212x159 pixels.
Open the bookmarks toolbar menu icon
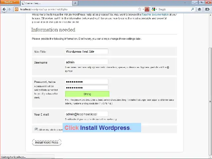[208, 9]
